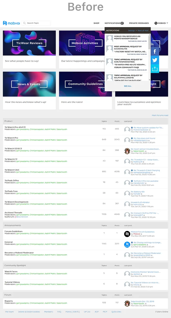
Task: Open the Quick links menu in footer
Action: click(116, 312)
